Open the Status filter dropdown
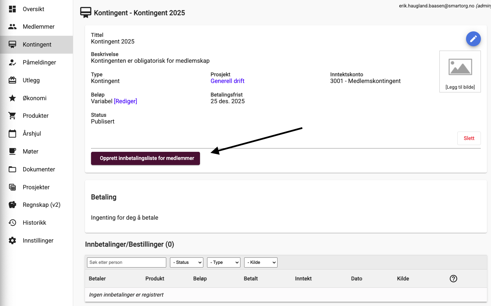The height and width of the screenshot is (306, 491). (186, 262)
